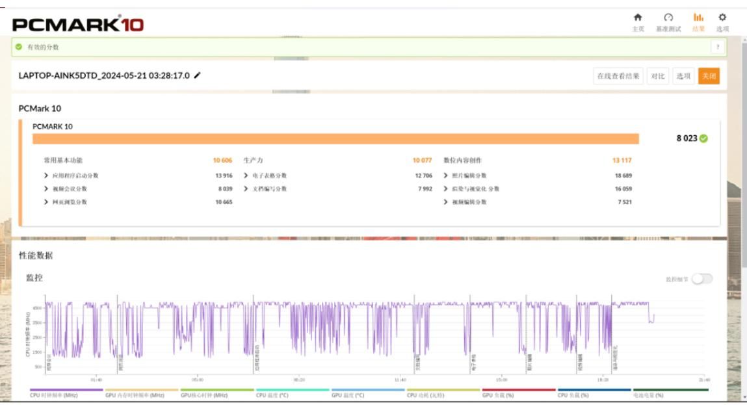Go to the Home (主页) tab
Image resolution: width=747 pixels, height=405 pixels.
tap(638, 22)
